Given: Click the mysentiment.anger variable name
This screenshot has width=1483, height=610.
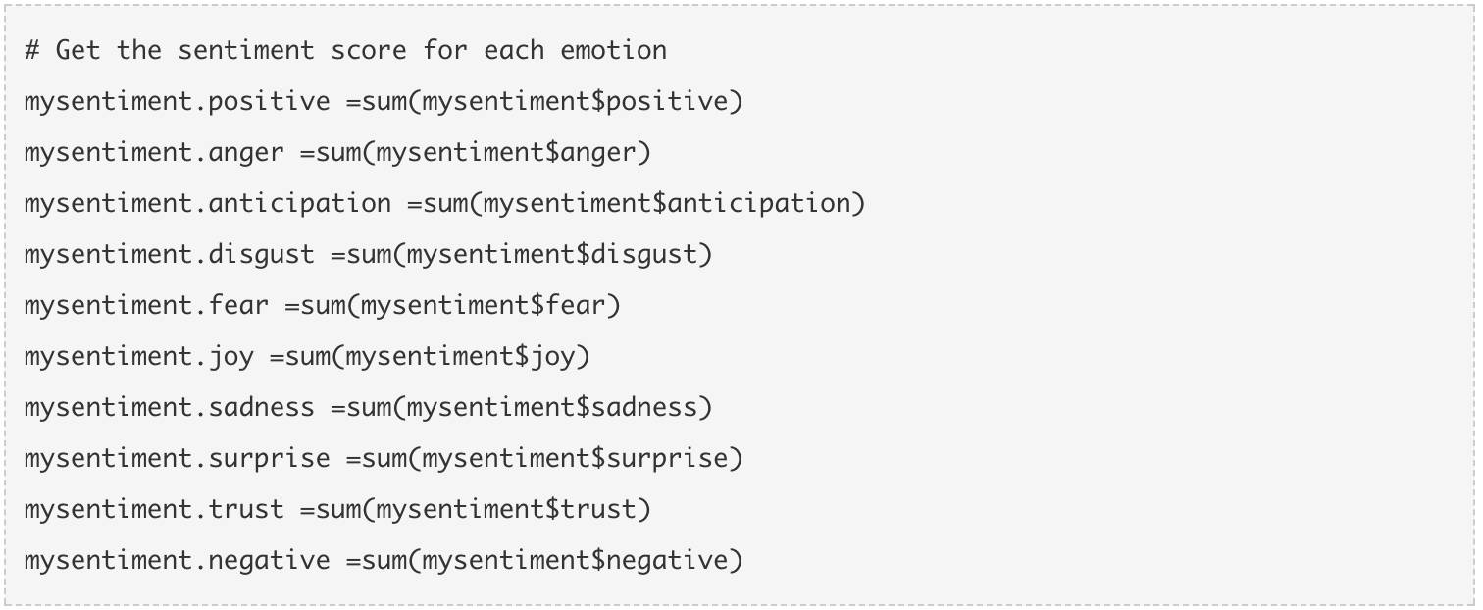Looking at the screenshot, I should [155, 152].
